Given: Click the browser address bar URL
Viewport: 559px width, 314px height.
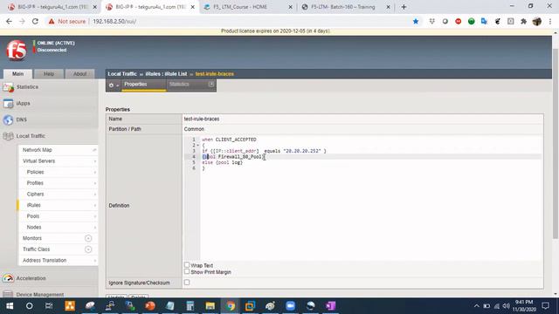Looking at the screenshot, I should 114,21.
